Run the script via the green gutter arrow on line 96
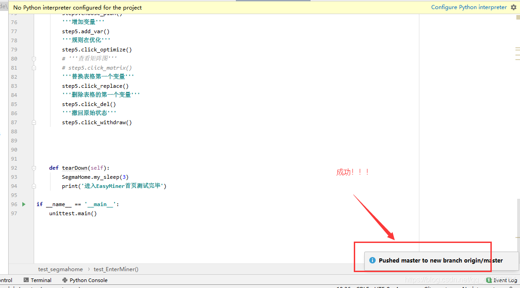This screenshot has height=288, width=520. click(24, 204)
